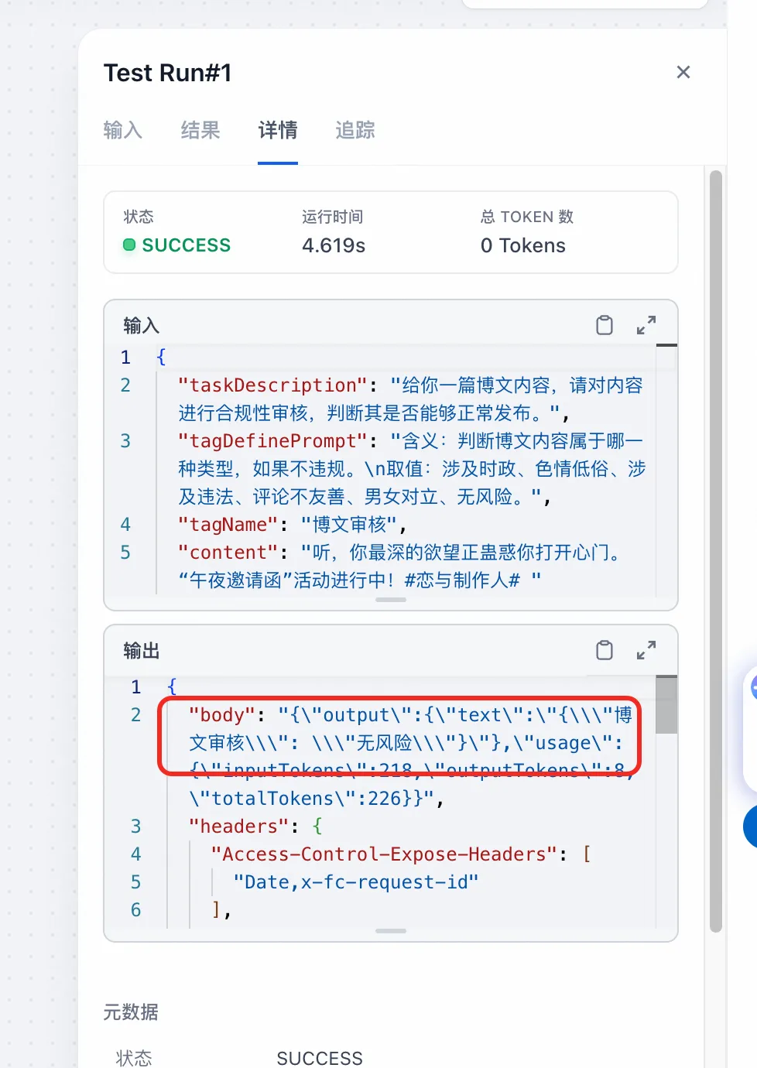This screenshot has height=1068, width=757.
Task: Switch to the 结果 tab
Action: (x=200, y=130)
